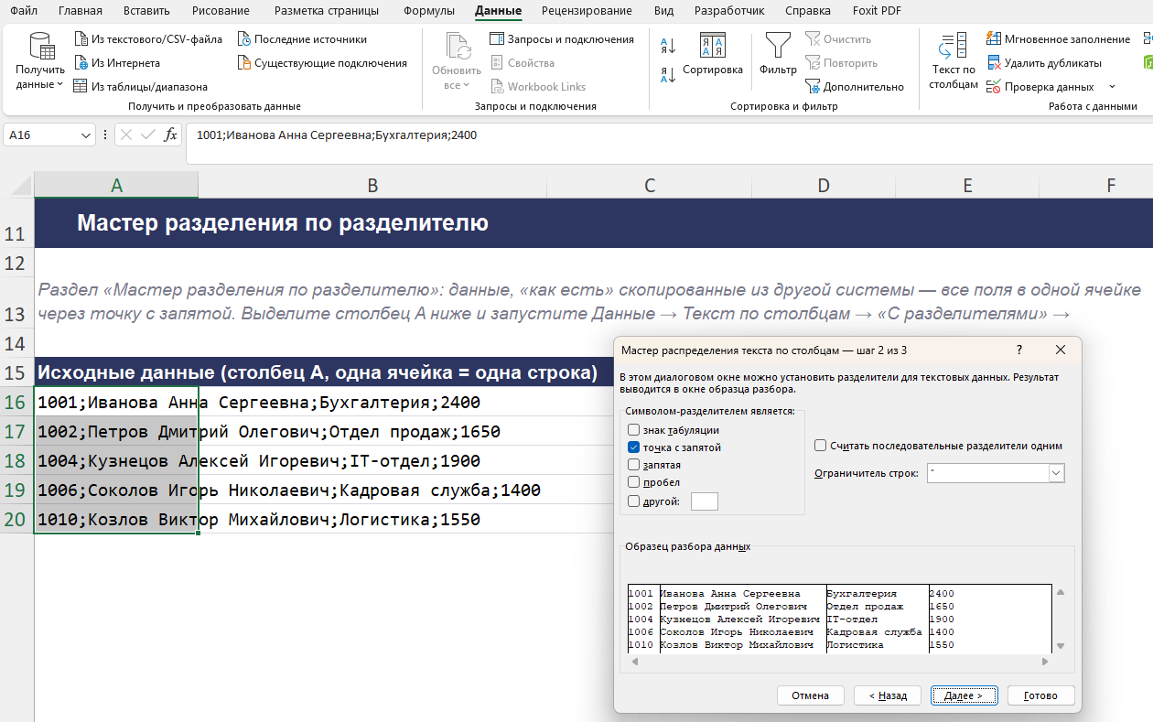The height and width of the screenshot is (722, 1153).
Task: Open the Проверка данных dropdown arrow
Action: (x=1112, y=87)
